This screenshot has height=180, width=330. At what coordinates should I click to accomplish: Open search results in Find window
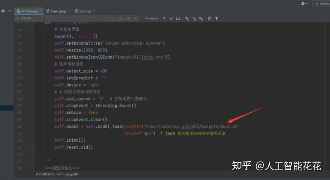coord(178,18)
